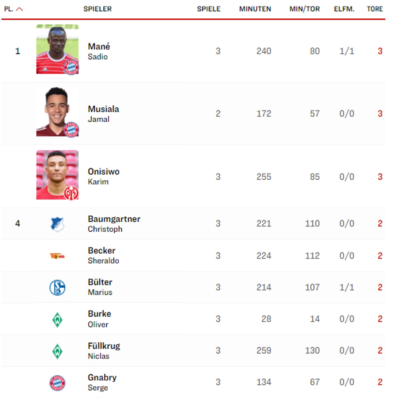
Task: Click the Werder Bremen logo beside Burke
Action: coord(57,319)
